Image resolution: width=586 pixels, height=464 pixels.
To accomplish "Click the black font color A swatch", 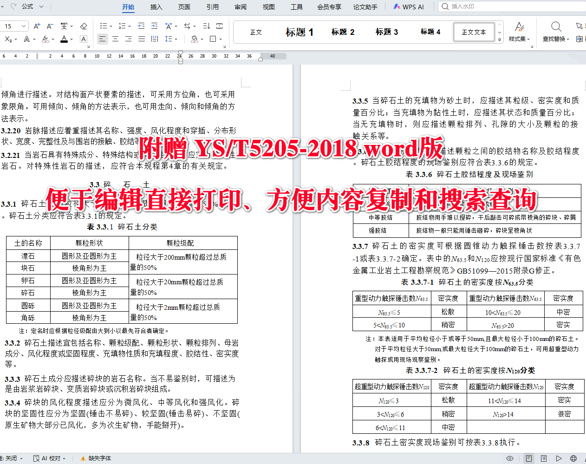I will (64, 39).
